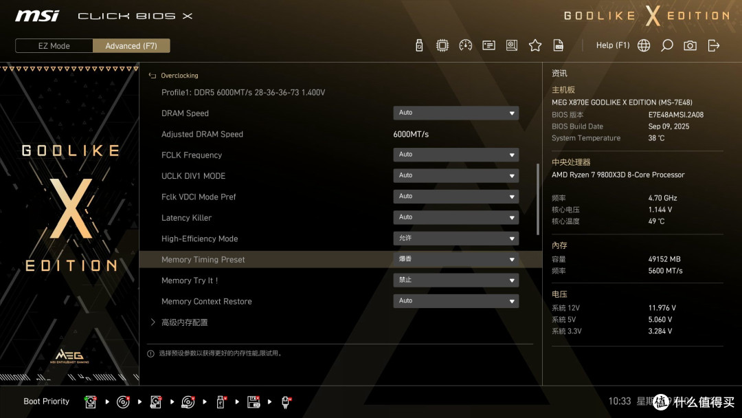
Task: Open the FCLK Frequency dropdown
Action: [x=456, y=154]
